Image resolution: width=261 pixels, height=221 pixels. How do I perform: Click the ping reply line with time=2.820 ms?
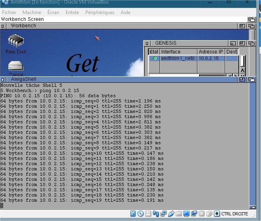80,111
